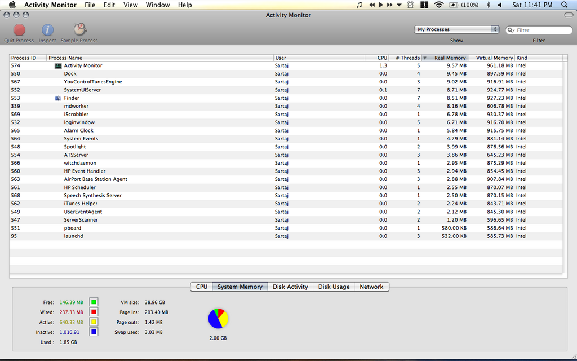Image resolution: width=577 pixels, height=361 pixels.
Task: Click the down-arrow menu bar dropdown icon
Action: pos(400,5)
